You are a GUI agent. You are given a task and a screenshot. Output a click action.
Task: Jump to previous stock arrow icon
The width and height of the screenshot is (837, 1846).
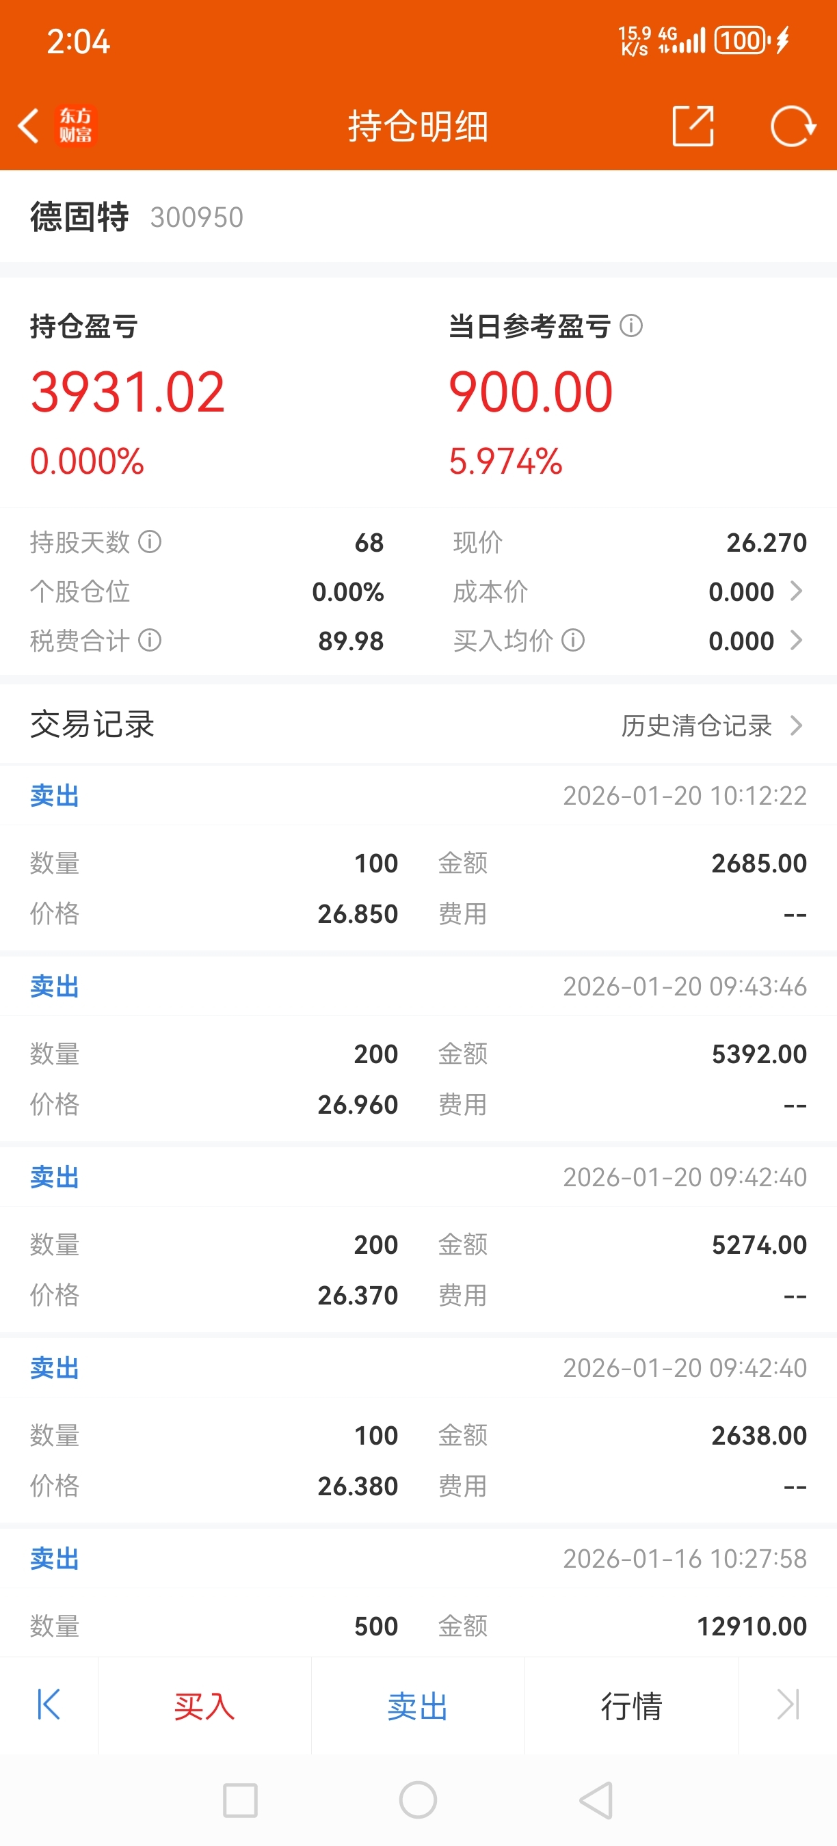(48, 1705)
